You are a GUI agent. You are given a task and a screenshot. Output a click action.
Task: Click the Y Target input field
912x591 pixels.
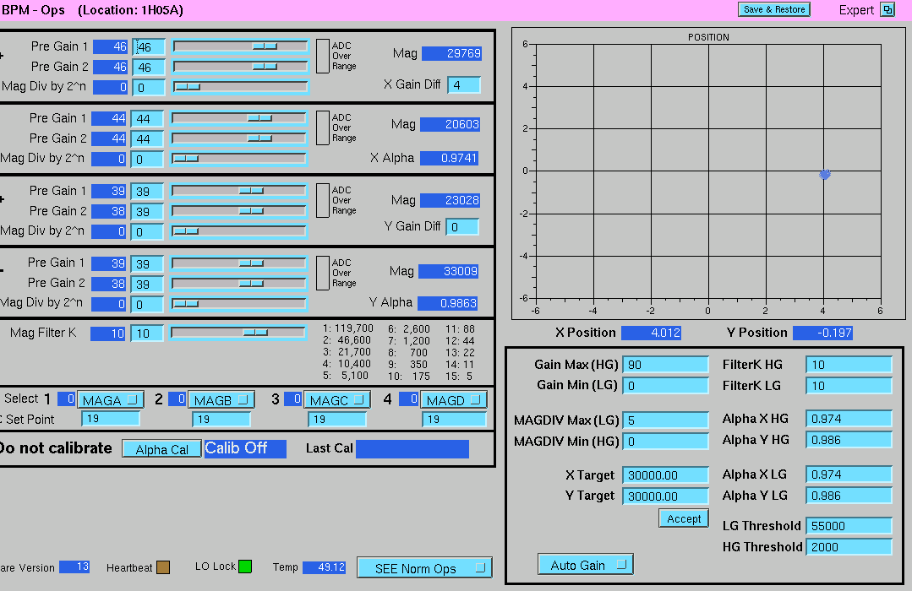(665, 496)
